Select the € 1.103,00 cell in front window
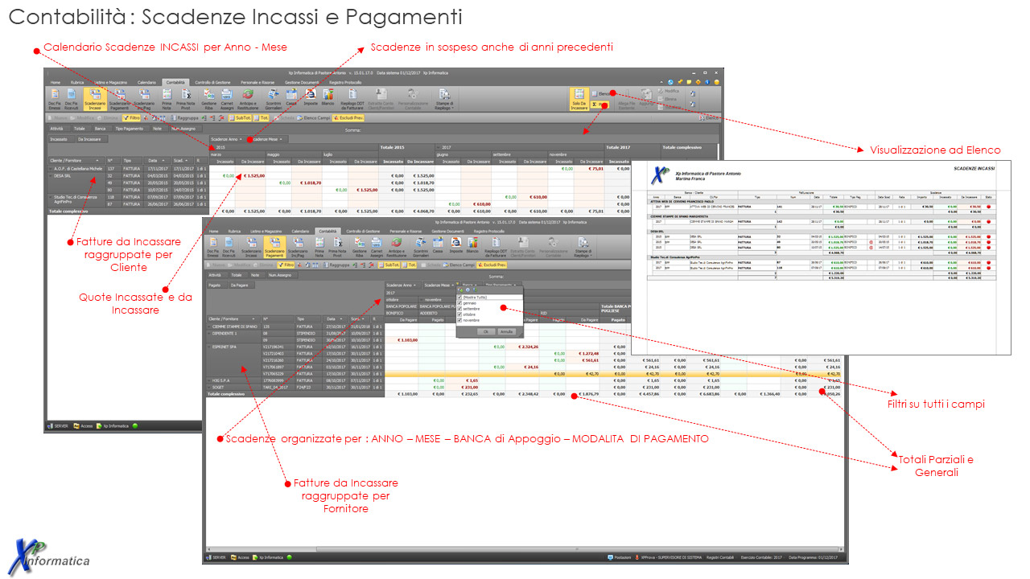The image size is (1030, 579). 402,340
